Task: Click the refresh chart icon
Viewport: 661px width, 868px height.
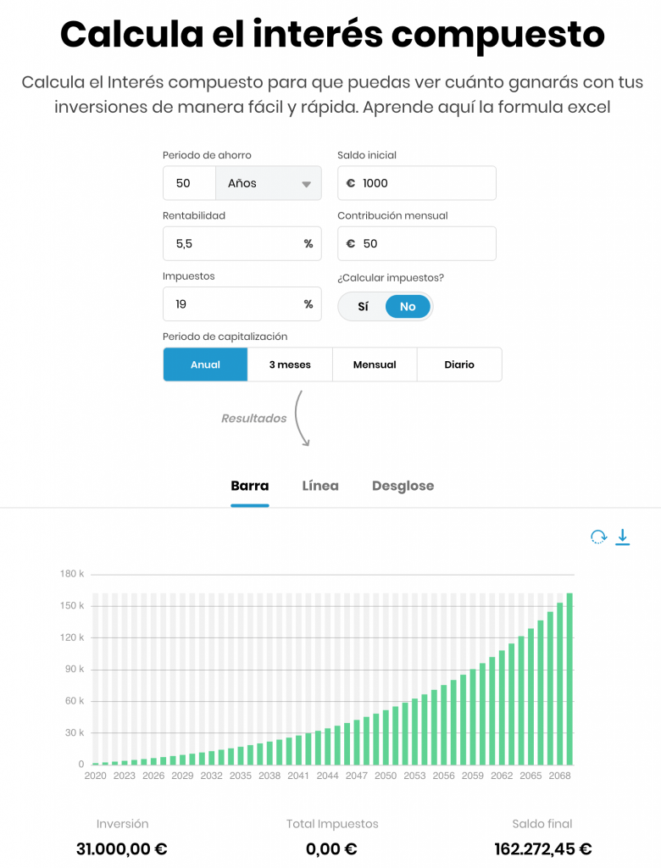Action: [x=598, y=537]
